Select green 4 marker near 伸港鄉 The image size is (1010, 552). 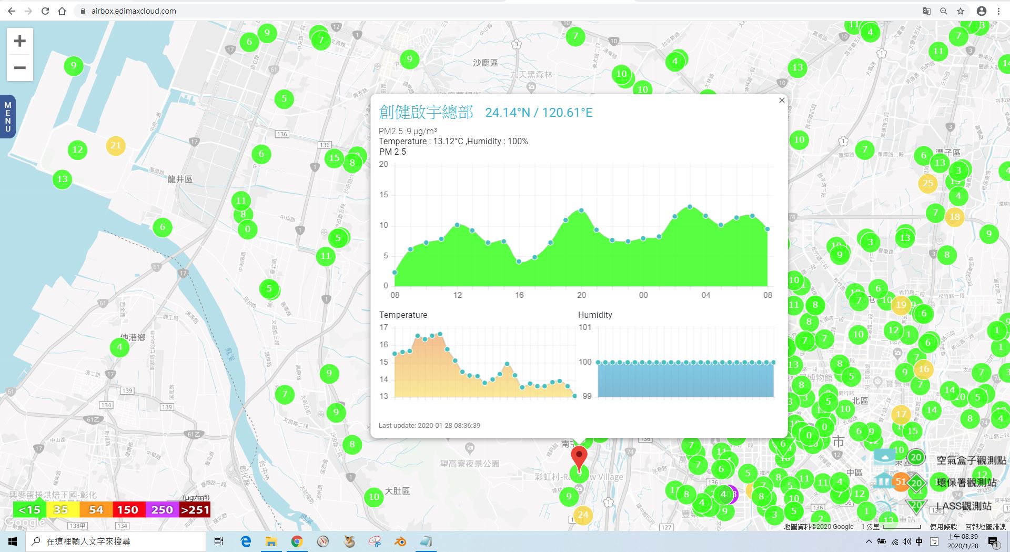pyautogui.click(x=120, y=347)
